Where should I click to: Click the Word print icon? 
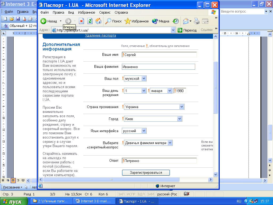[x=30, y=19]
